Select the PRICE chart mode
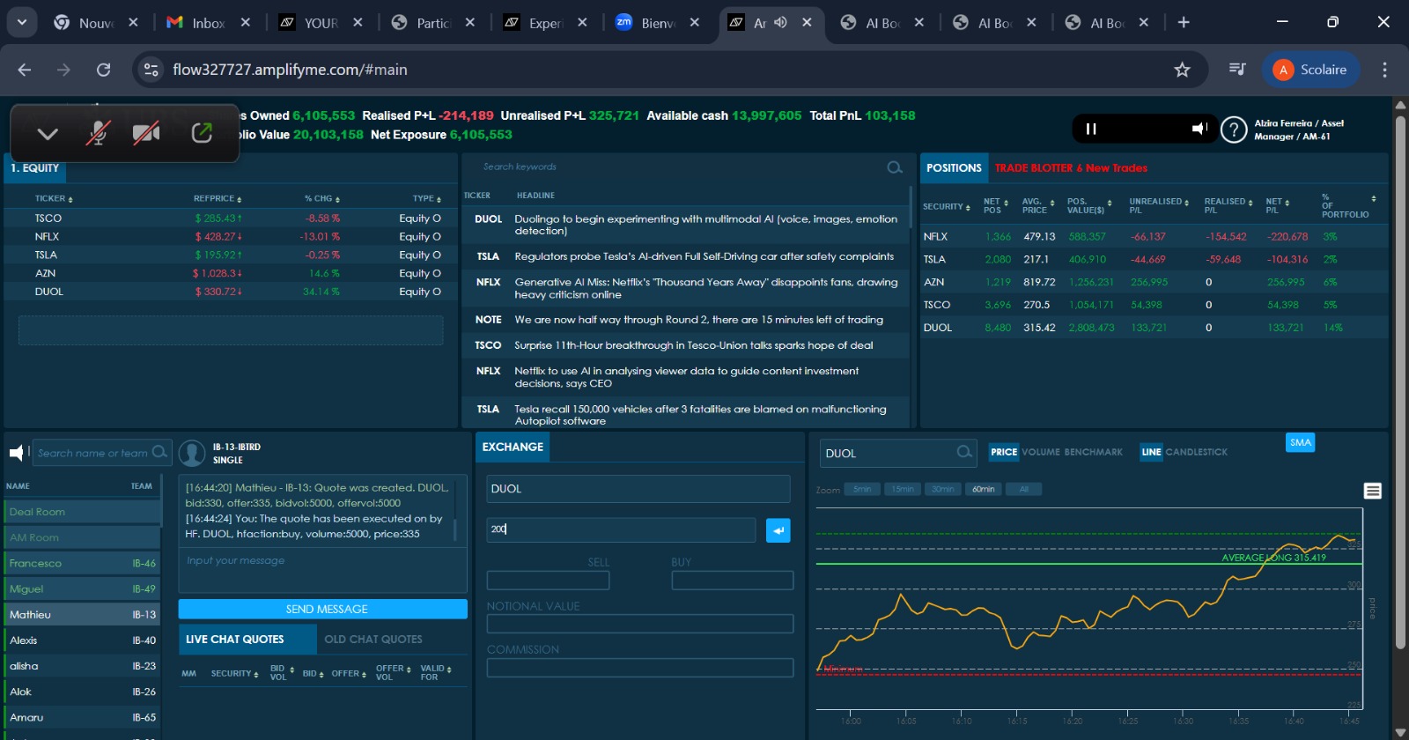This screenshot has height=740, width=1409. (1004, 452)
